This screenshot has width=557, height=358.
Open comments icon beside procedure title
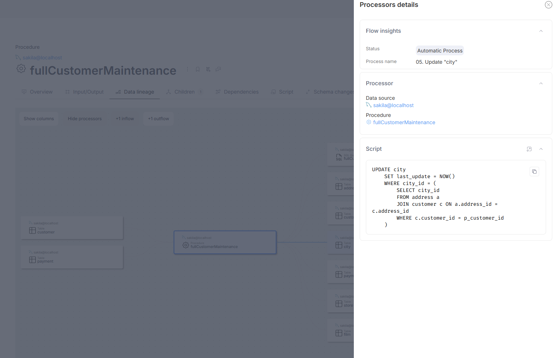[218, 69]
